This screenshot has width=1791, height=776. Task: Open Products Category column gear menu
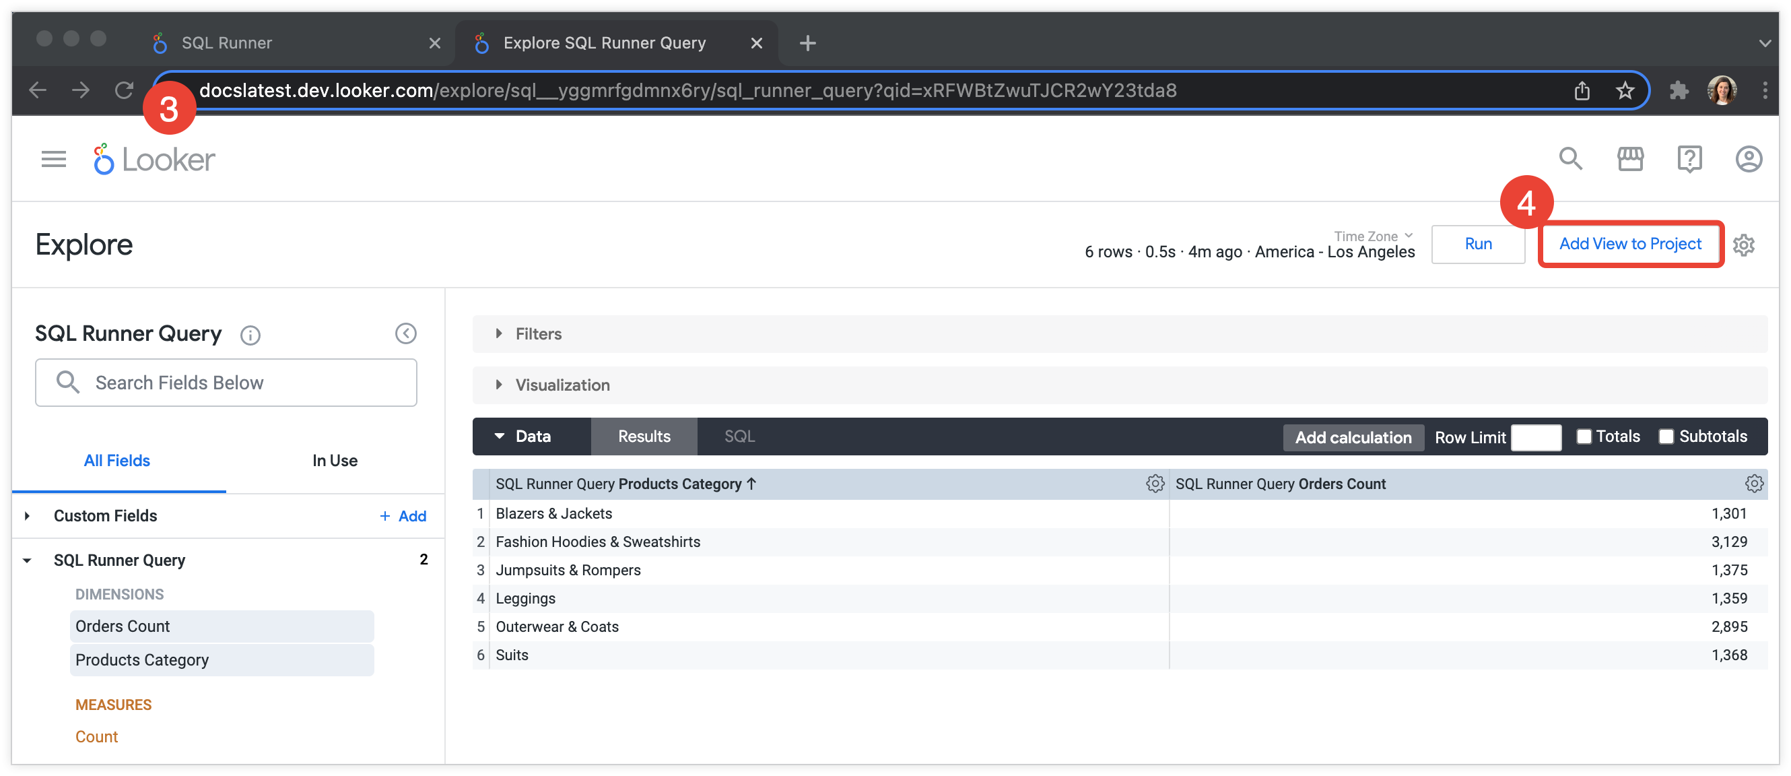point(1154,484)
